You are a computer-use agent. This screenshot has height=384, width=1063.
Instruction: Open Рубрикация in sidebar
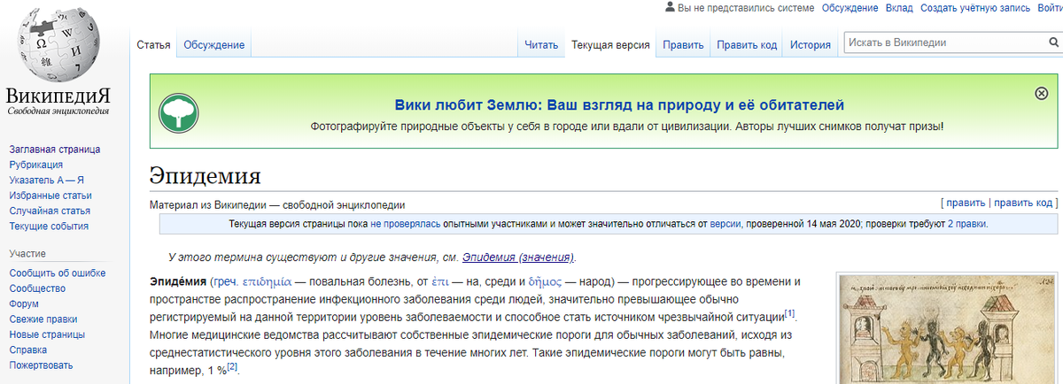(35, 165)
